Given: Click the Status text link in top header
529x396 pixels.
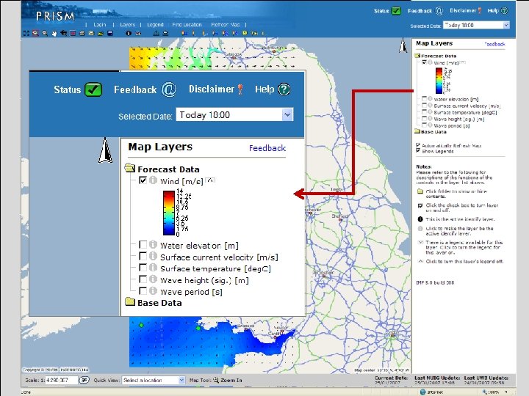Looking at the screenshot, I should coord(381,11).
